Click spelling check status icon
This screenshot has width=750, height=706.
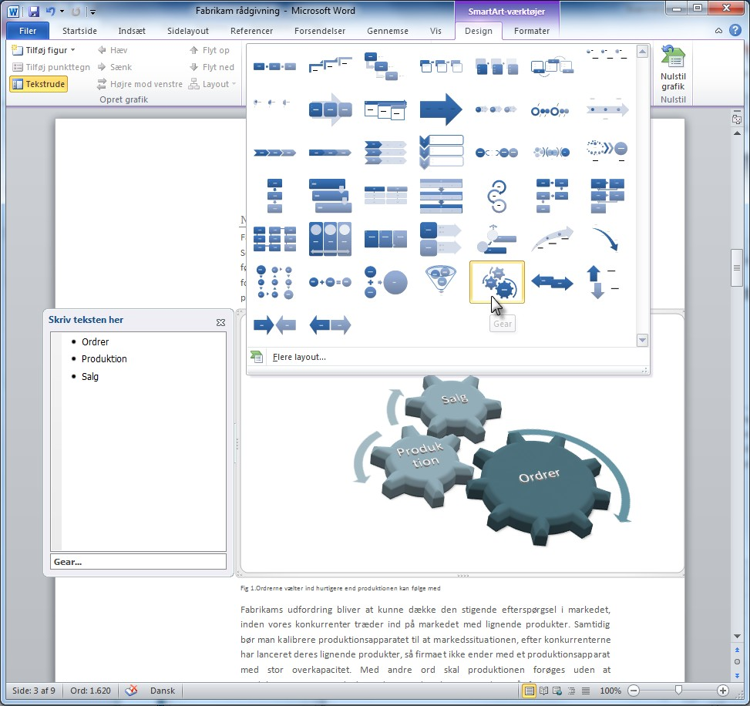point(131,691)
